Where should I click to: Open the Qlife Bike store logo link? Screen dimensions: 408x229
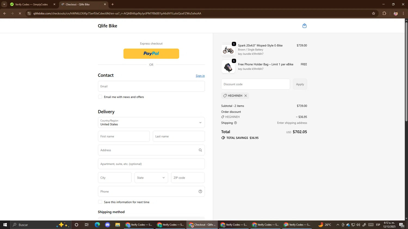click(x=107, y=26)
